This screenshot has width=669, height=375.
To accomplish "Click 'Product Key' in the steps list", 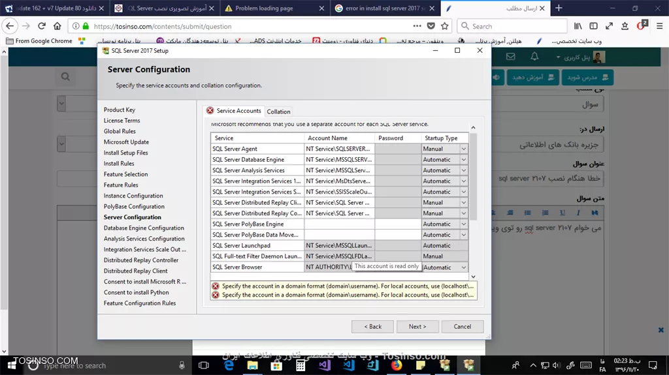I will (119, 110).
